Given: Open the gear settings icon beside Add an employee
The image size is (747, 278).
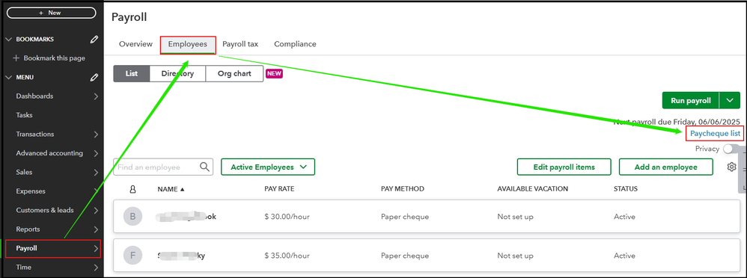Looking at the screenshot, I should (x=732, y=167).
